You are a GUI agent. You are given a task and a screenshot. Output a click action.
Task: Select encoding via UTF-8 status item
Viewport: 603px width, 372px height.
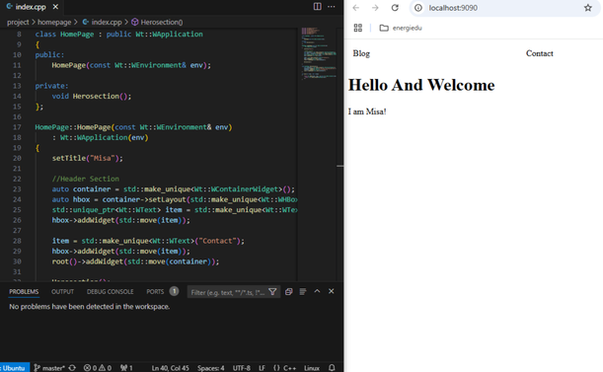pyautogui.click(x=242, y=368)
